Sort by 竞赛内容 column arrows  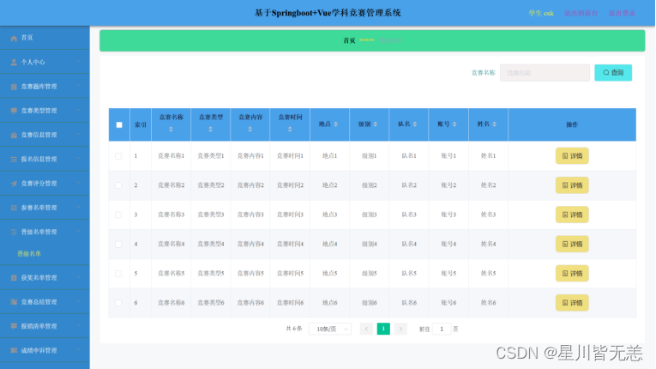(x=250, y=130)
